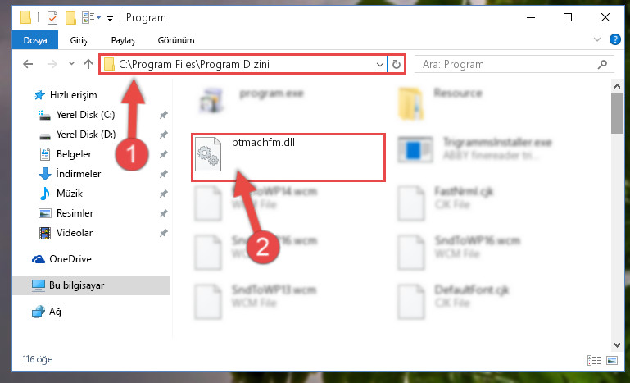Expand the ribbon with chevron

click(597, 39)
